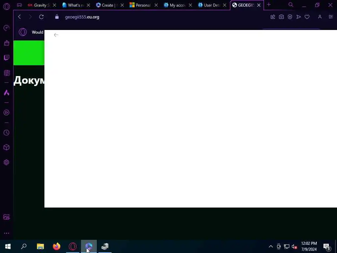This screenshot has width=337, height=253.
Task: Open wallpapers image icon in sidebar
Action: 7,217
